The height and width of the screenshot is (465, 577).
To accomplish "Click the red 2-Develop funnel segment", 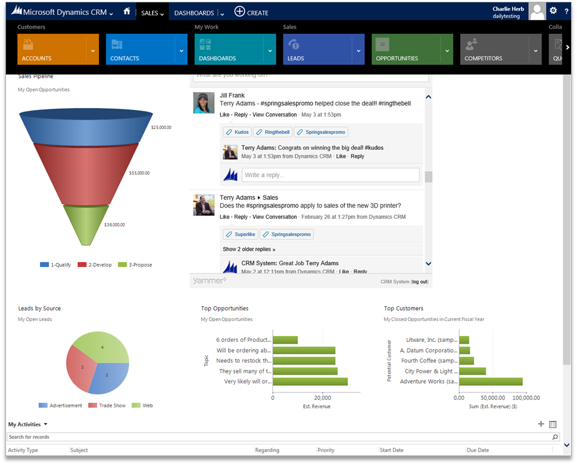I will coord(86,175).
